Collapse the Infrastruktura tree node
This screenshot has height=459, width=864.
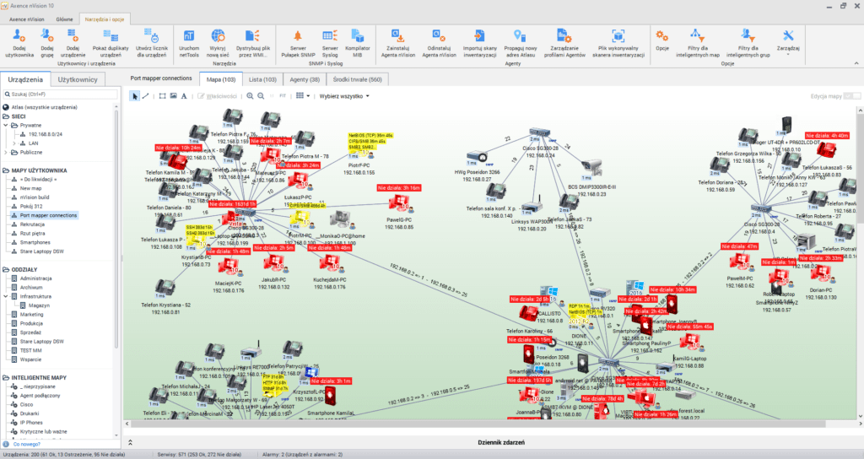(5, 296)
